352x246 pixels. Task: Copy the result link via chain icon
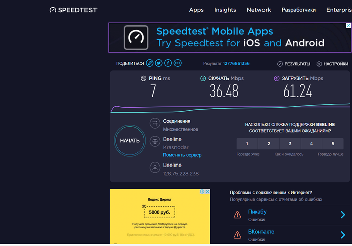(x=150, y=63)
